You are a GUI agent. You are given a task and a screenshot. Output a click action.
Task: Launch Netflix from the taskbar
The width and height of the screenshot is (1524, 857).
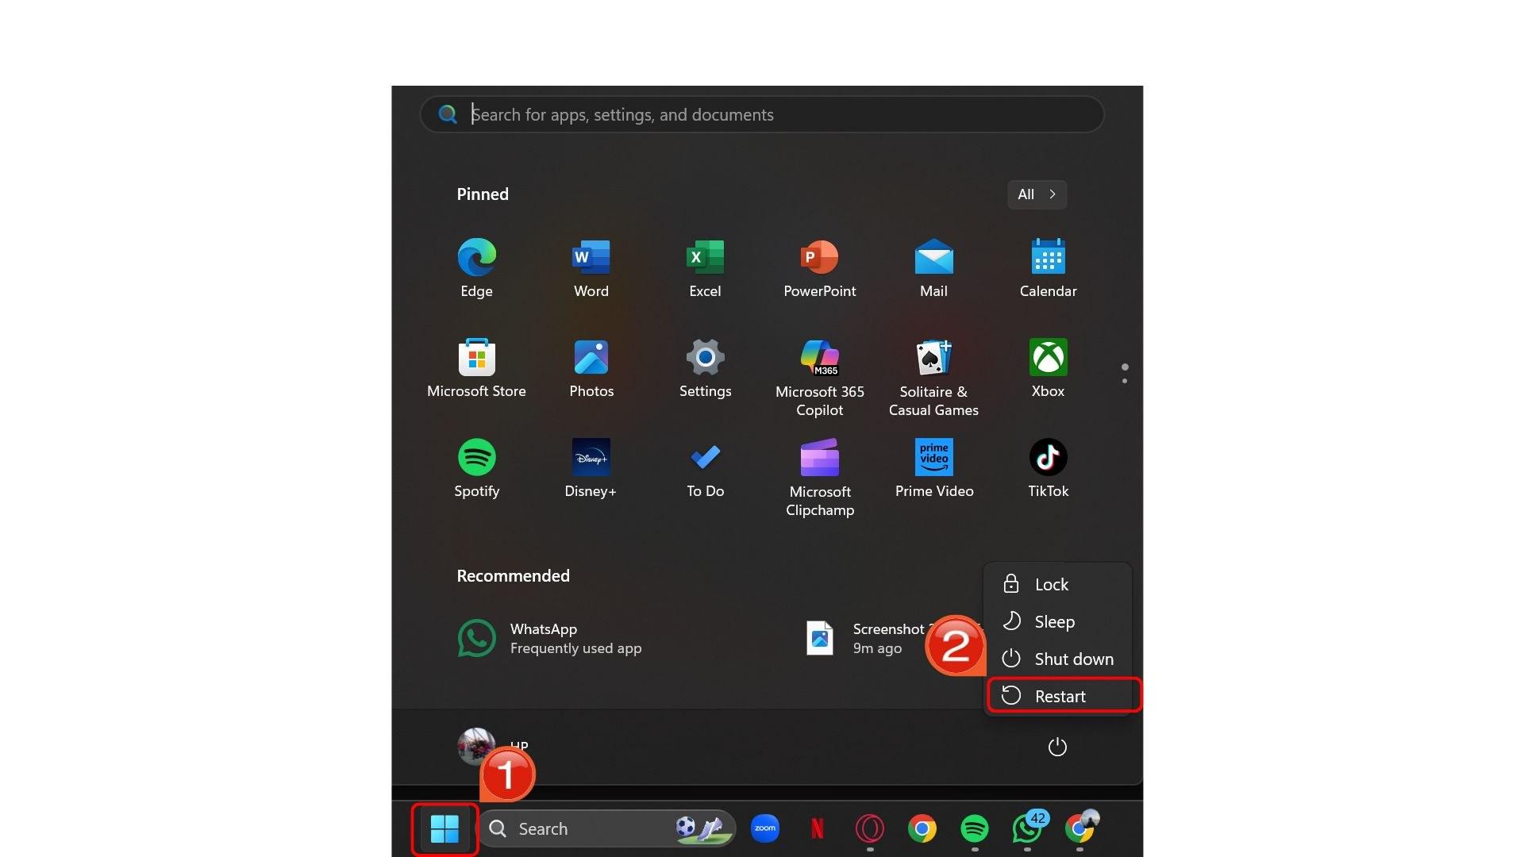817,828
